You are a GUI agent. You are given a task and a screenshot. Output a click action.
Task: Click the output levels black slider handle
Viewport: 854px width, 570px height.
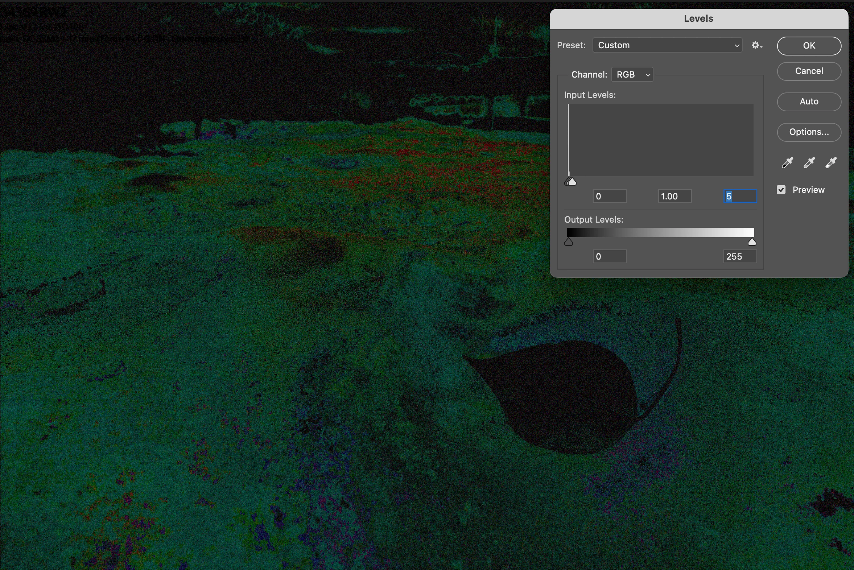point(569,242)
